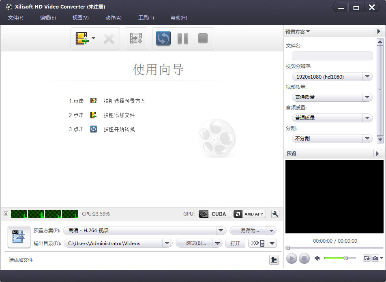Click the 00:00:00 / 00:00:00 time display
The image size is (386, 282).
(335, 241)
